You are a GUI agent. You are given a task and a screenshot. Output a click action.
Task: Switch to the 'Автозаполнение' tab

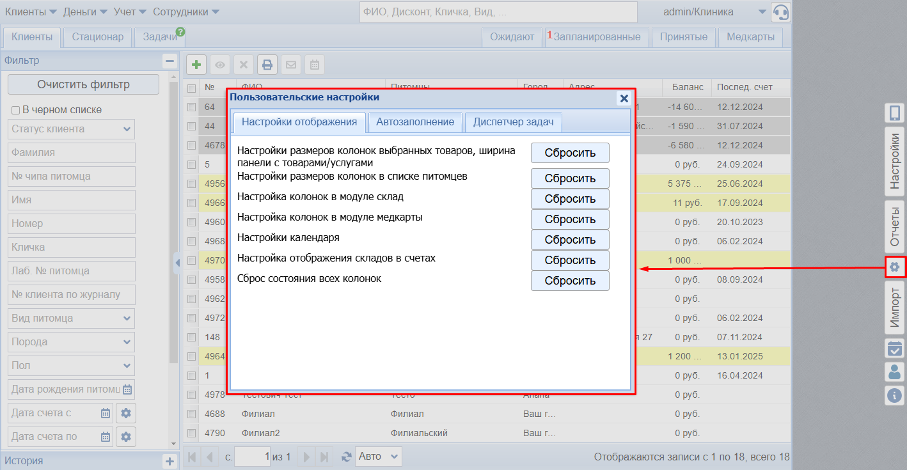(x=415, y=122)
